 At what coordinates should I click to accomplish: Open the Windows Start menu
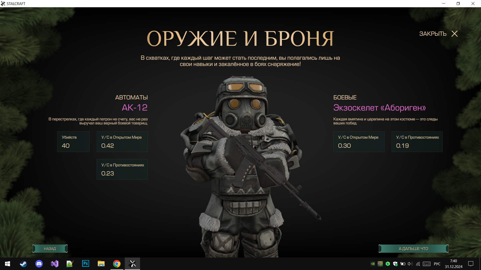pyautogui.click(x=8, y=264)
